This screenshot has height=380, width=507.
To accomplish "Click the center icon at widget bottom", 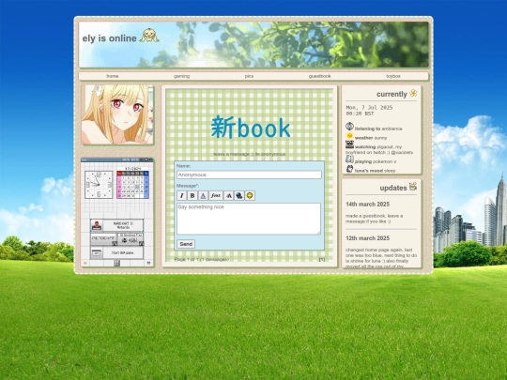I will [117, 264].
